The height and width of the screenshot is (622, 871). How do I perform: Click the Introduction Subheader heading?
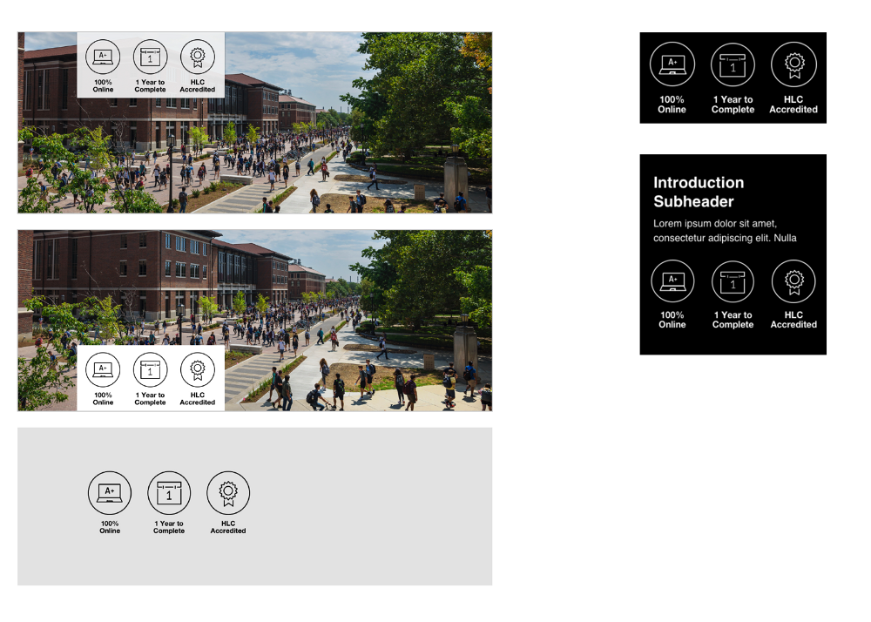(x=699, y=192)
